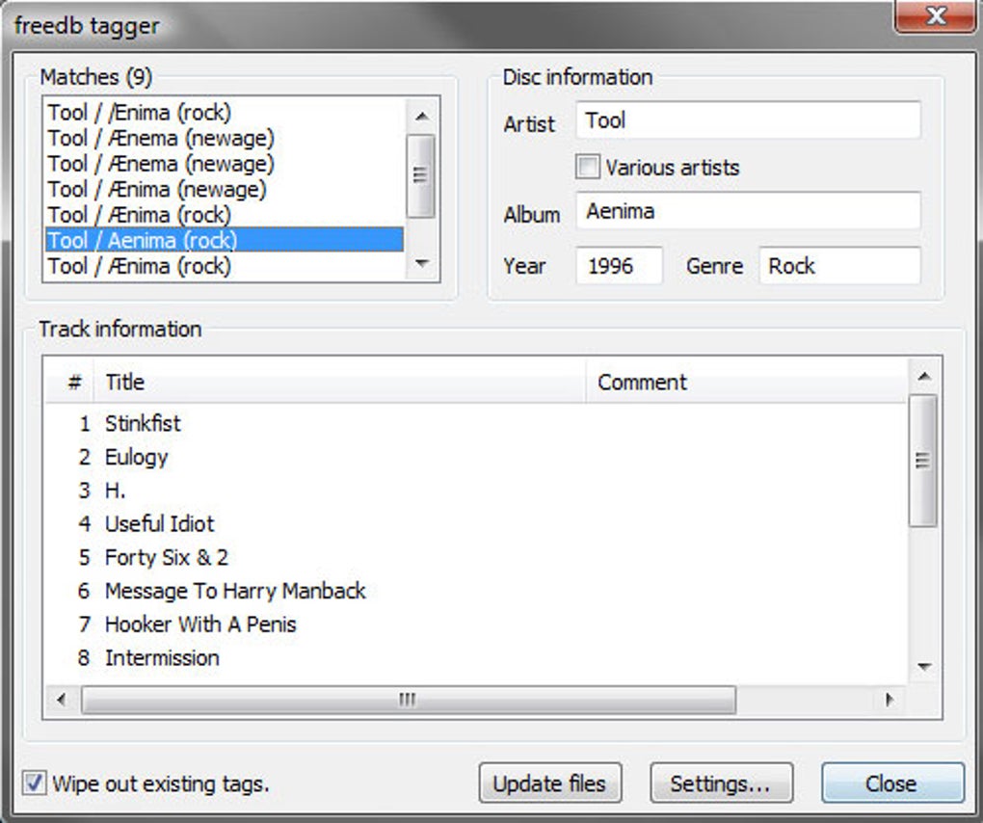The height and width of the screenshot is (823, 983).
Task: Click track list horizontal scroll-left arrow
Action: [x=61, y=699]
